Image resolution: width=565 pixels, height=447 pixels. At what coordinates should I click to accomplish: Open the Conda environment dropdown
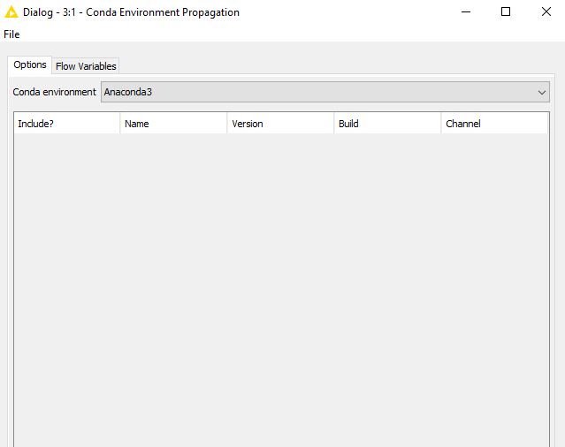click(x=325, y=92)
